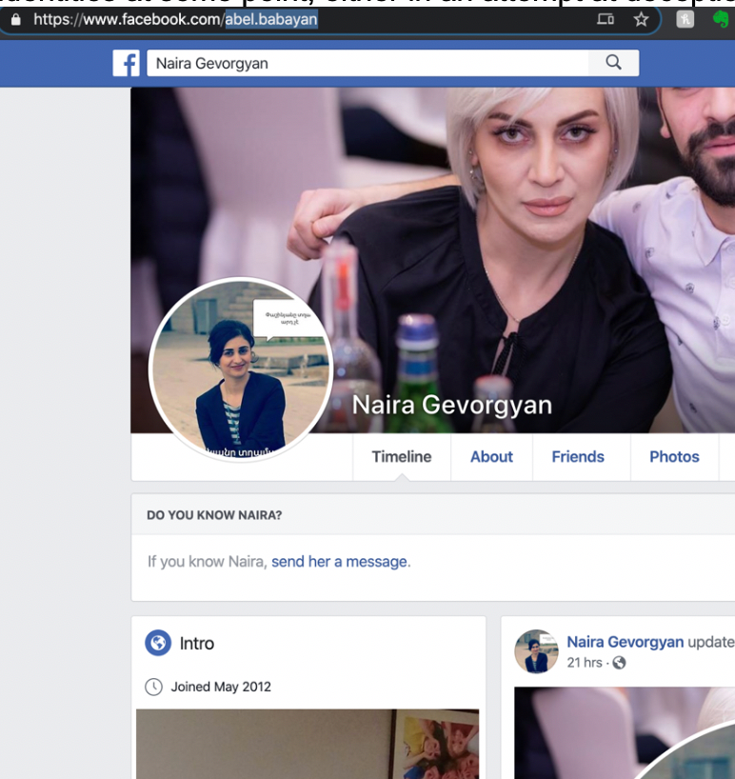Open the Evernote elephant extension
735x779 pixels.
(721, 19)
